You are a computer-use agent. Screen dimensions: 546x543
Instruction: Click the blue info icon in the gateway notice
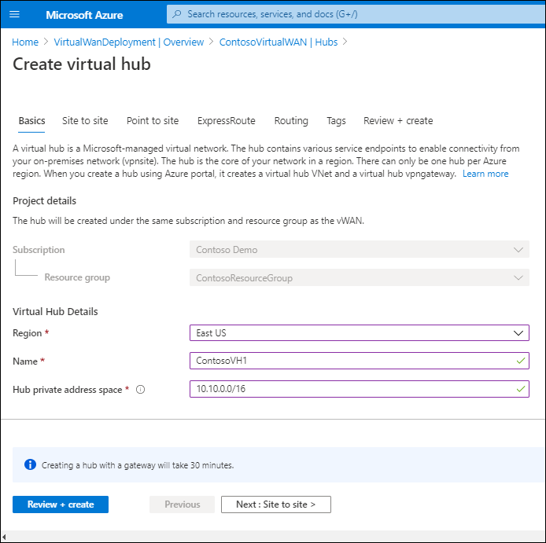click(31, 464)
